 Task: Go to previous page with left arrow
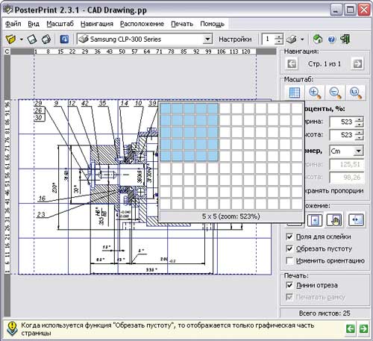tap(292, 64)
